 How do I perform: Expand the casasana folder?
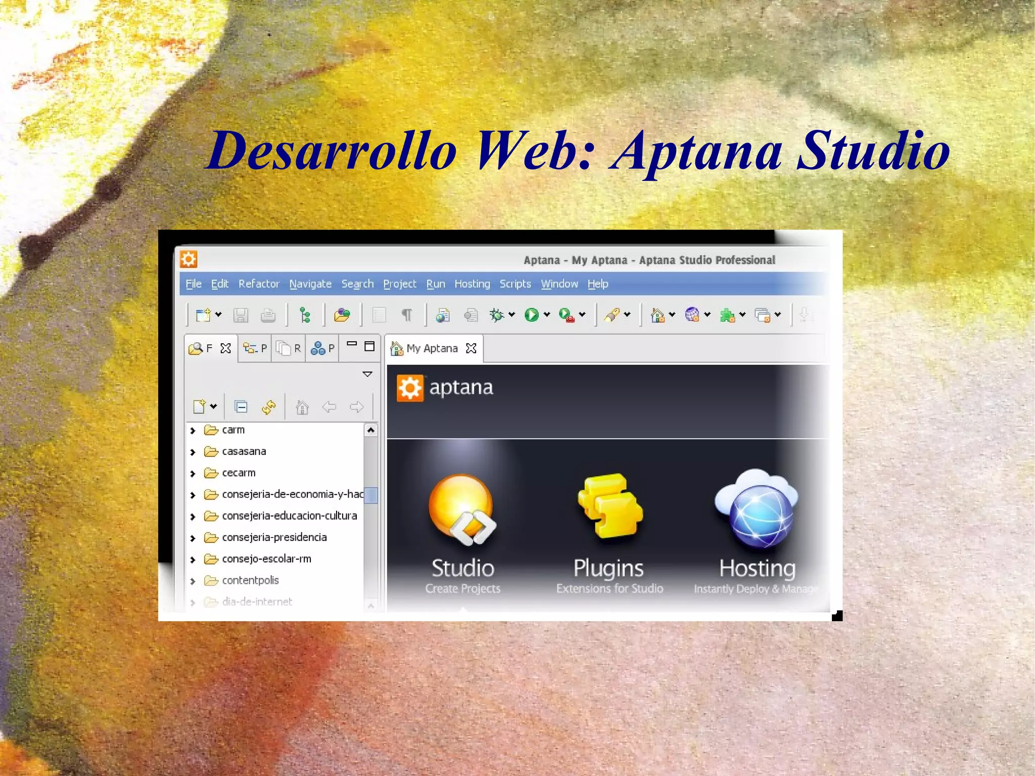click(x=193, y=452)
